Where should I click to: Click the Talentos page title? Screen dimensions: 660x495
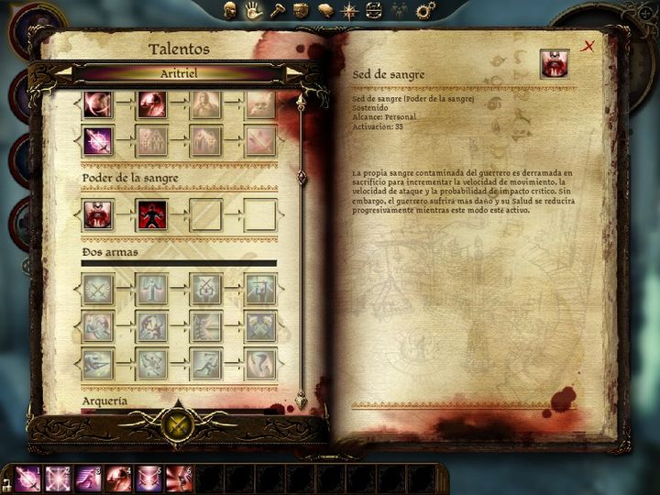pyautogui.click(x=179, y=49)
